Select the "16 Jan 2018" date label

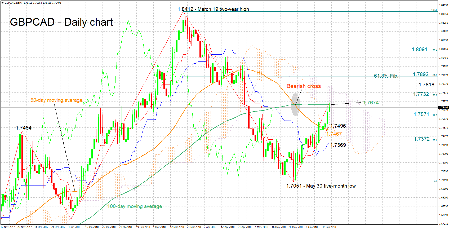(92, 227)
